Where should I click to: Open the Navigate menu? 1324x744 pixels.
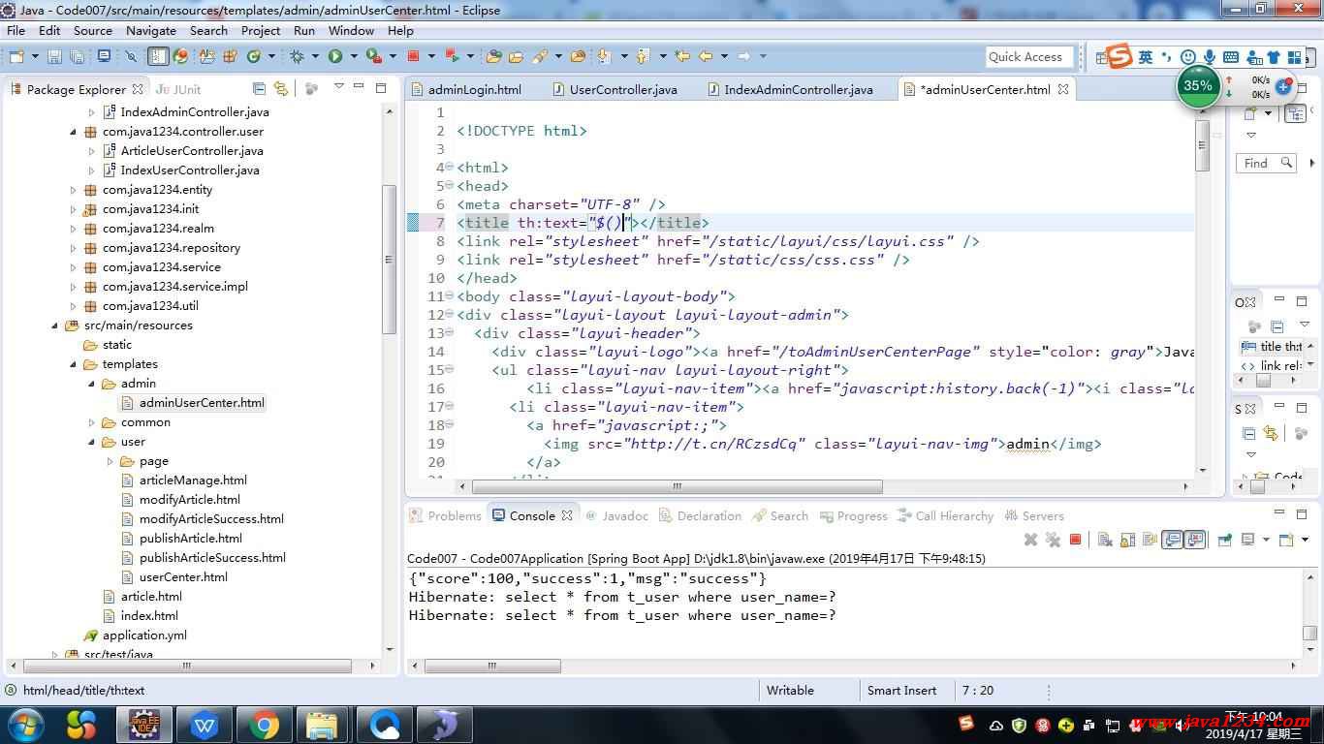point(150,30)
